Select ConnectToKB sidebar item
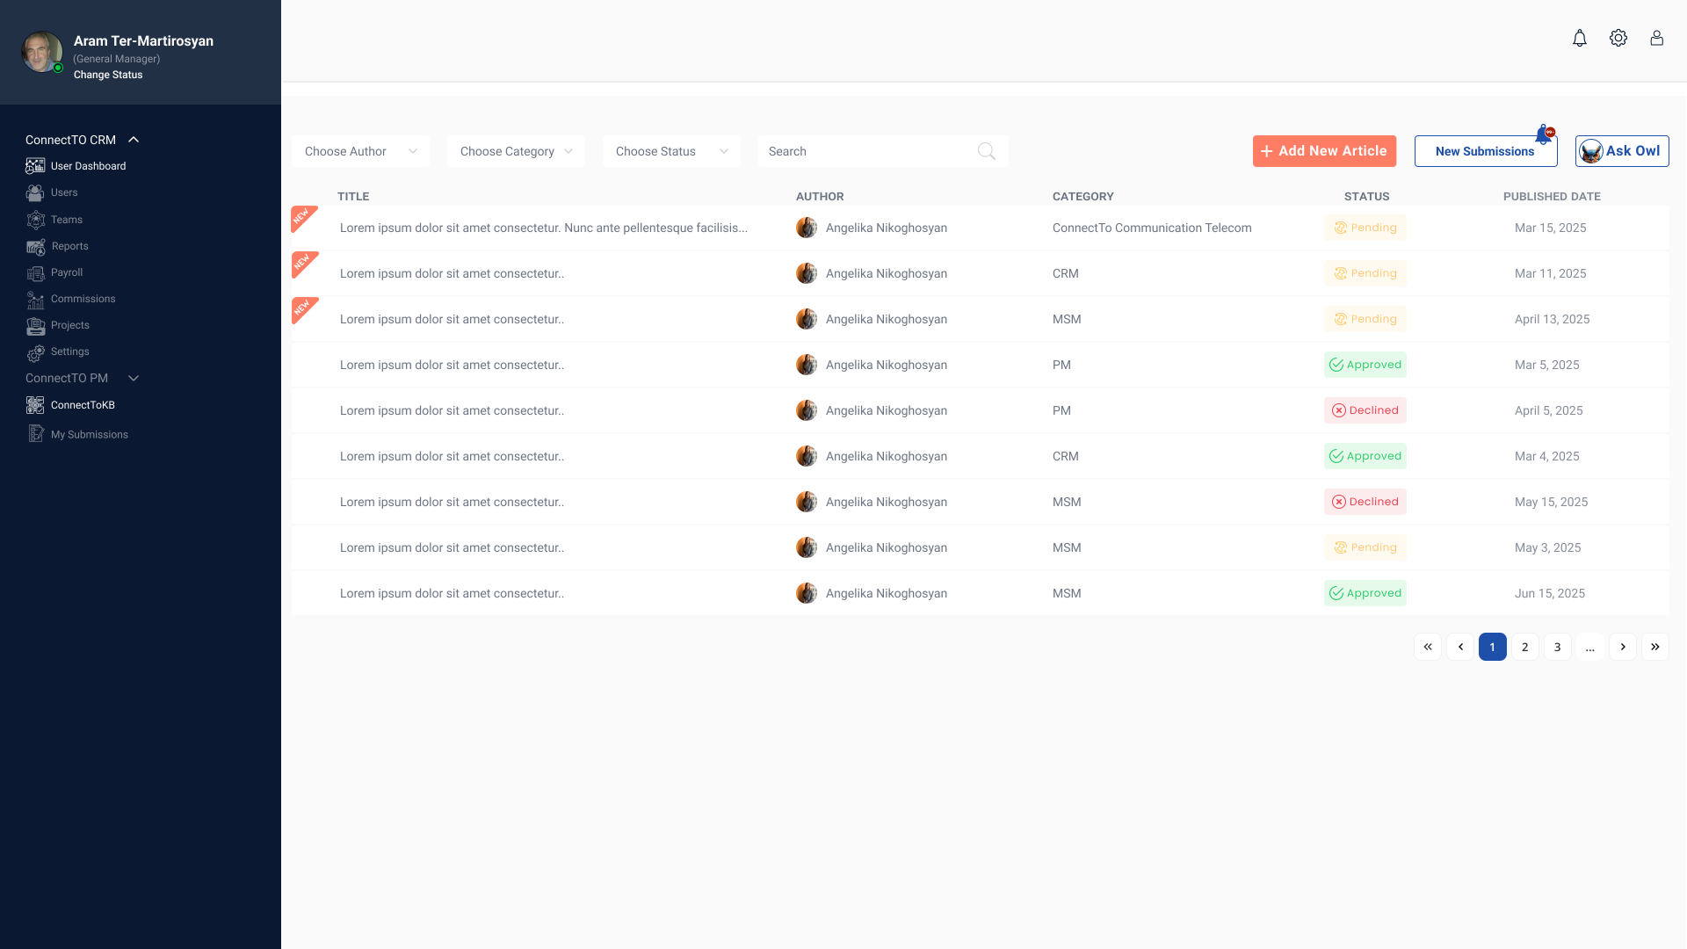Screen dimensions: 1687x949 [x=83, y=405]
